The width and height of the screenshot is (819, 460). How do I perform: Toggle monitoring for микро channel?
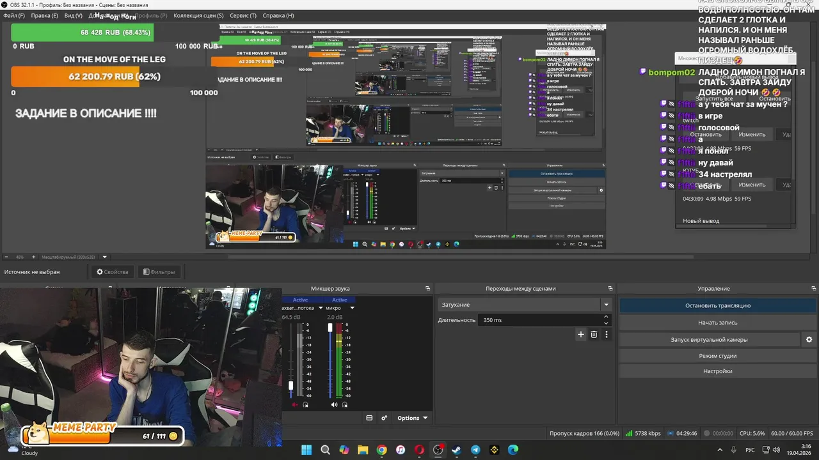(345, 404)
